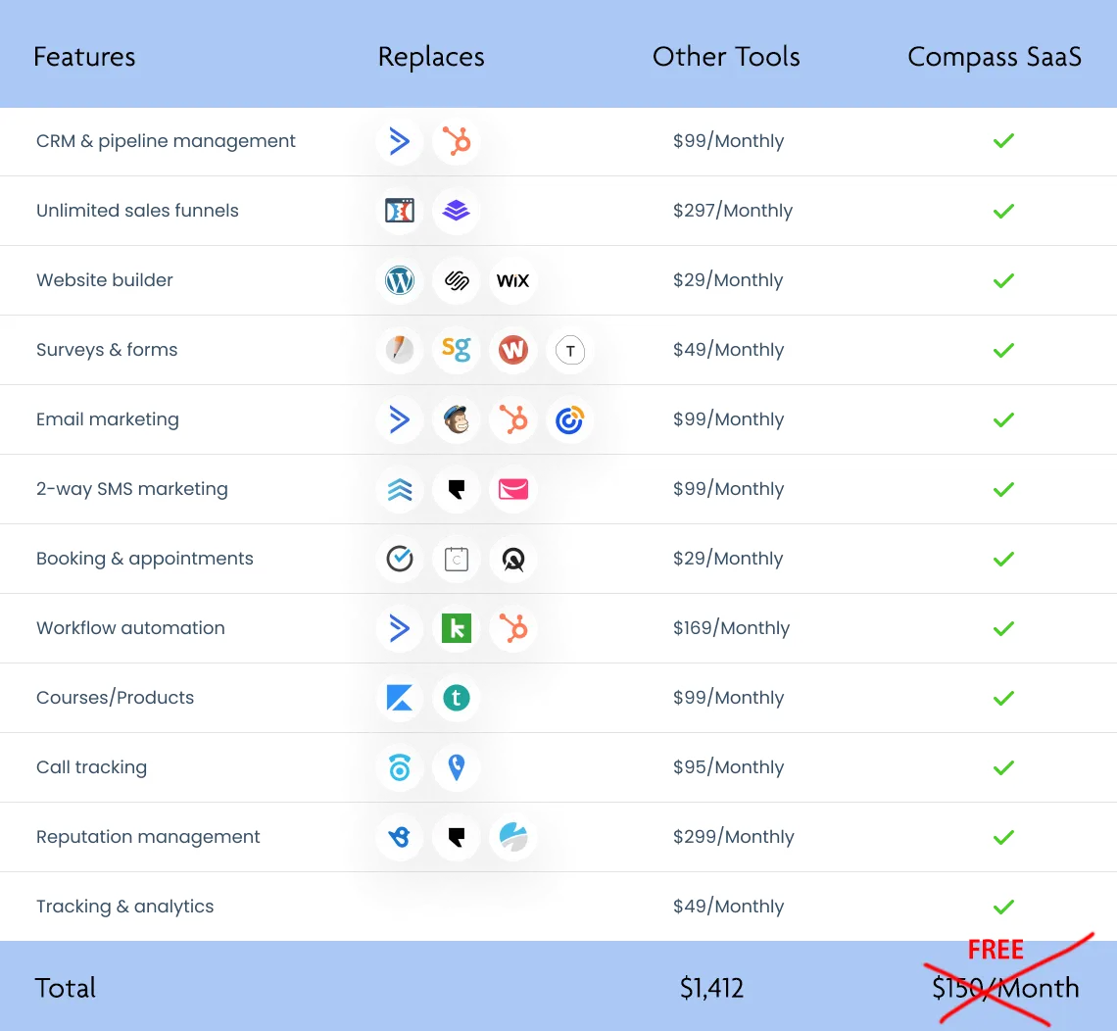
Task: Click the 'sg' icon in Surveys & forms row
Action: tap(457, 349)
